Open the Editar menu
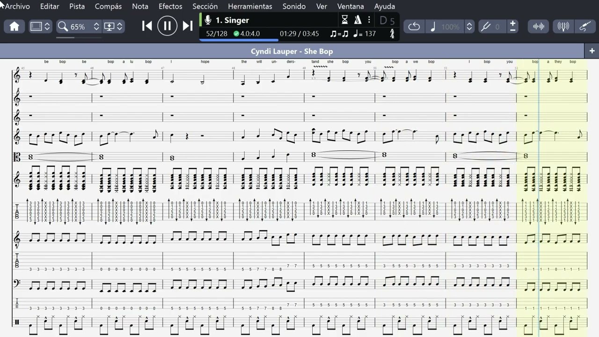 [x=50, y=7]
